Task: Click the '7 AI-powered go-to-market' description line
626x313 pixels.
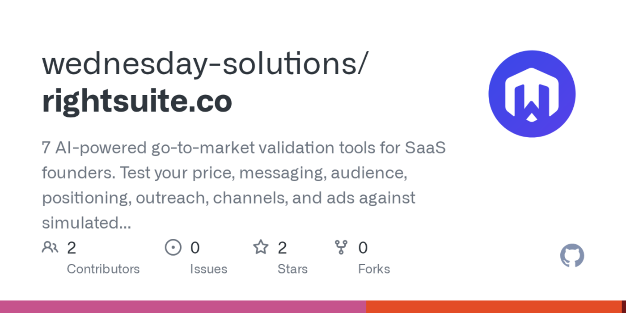Action: click(x=244, y=148)
